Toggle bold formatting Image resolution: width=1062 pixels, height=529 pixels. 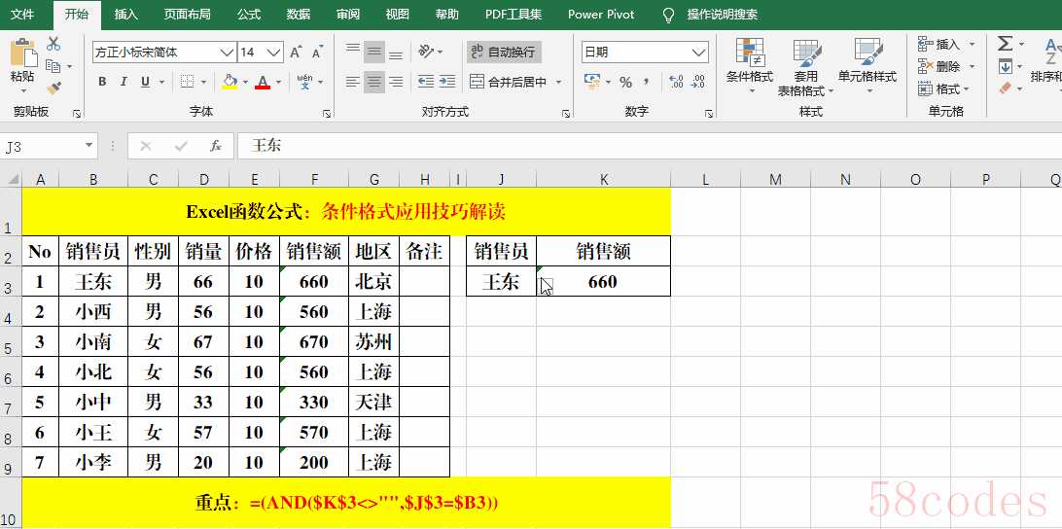click(x=102, y=82)
